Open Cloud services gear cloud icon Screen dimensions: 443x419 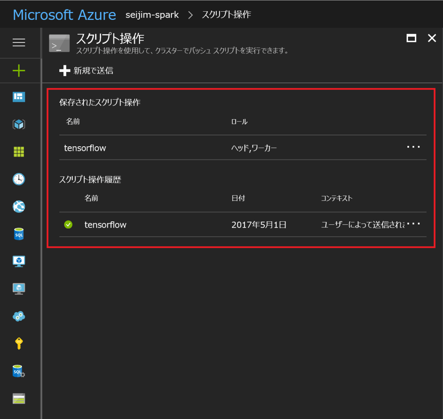tap(19, 316)
